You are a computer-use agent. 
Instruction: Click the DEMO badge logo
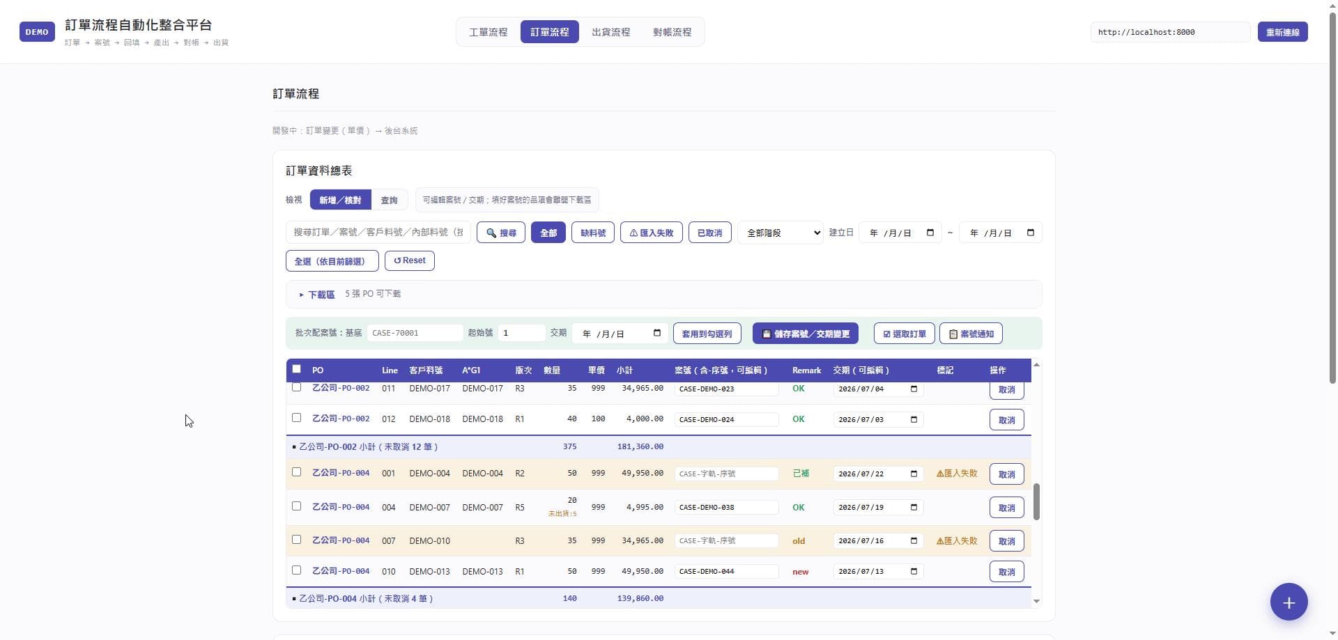click(x=37, y=32)
